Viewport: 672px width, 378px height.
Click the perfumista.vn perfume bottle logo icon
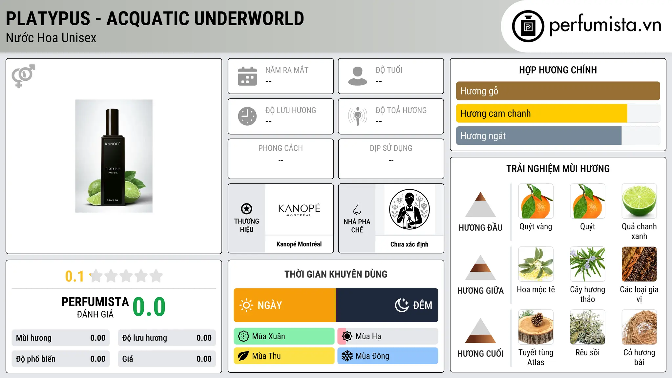[528, 26]
